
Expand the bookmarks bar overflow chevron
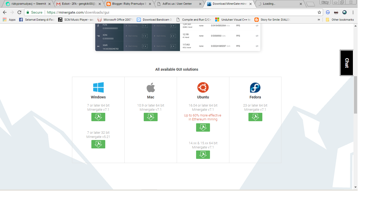[319, 20]
